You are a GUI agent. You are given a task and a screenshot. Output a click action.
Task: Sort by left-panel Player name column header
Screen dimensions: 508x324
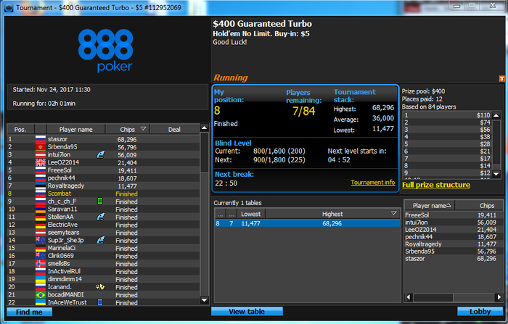[75, 130]
